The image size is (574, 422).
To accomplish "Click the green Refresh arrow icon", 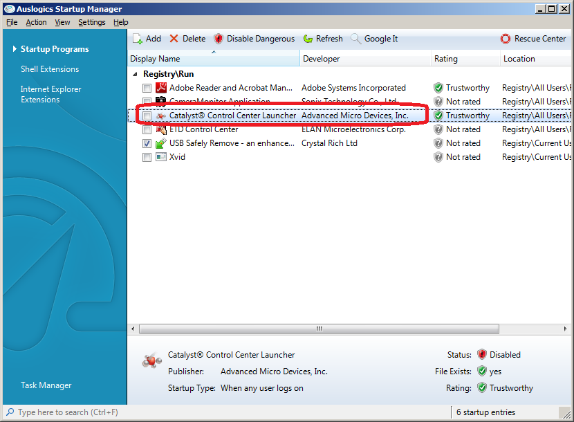I will click(x=308, y=39).
